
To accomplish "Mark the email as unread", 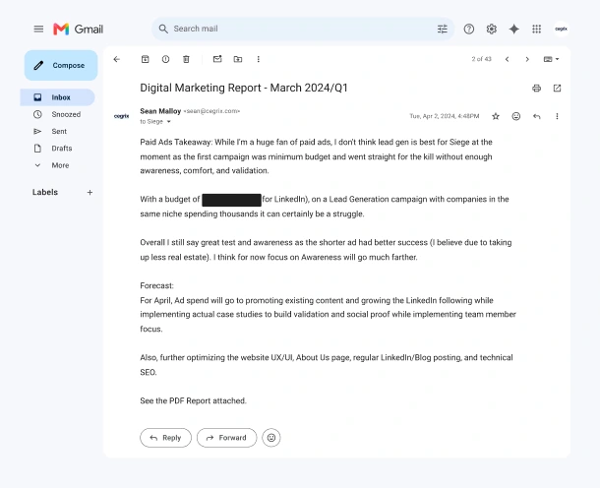I will [217, 59].
